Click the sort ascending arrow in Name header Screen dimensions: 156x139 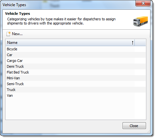(x=132, y=43)
